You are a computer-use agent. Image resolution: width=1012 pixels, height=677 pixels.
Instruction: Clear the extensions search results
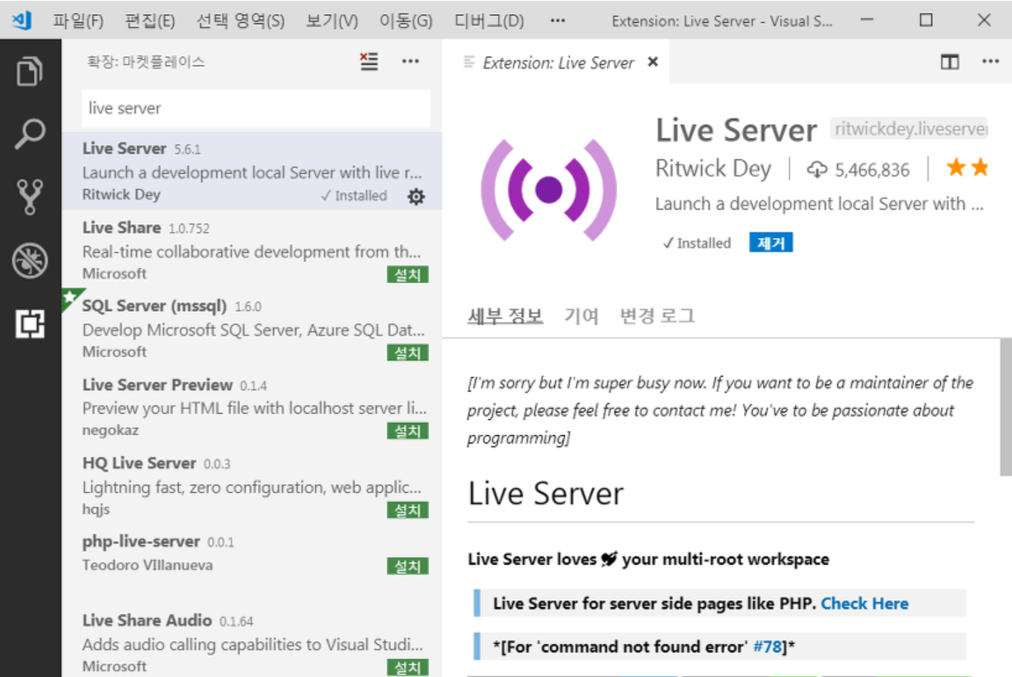pyautogui.click(x=369, y=62)
